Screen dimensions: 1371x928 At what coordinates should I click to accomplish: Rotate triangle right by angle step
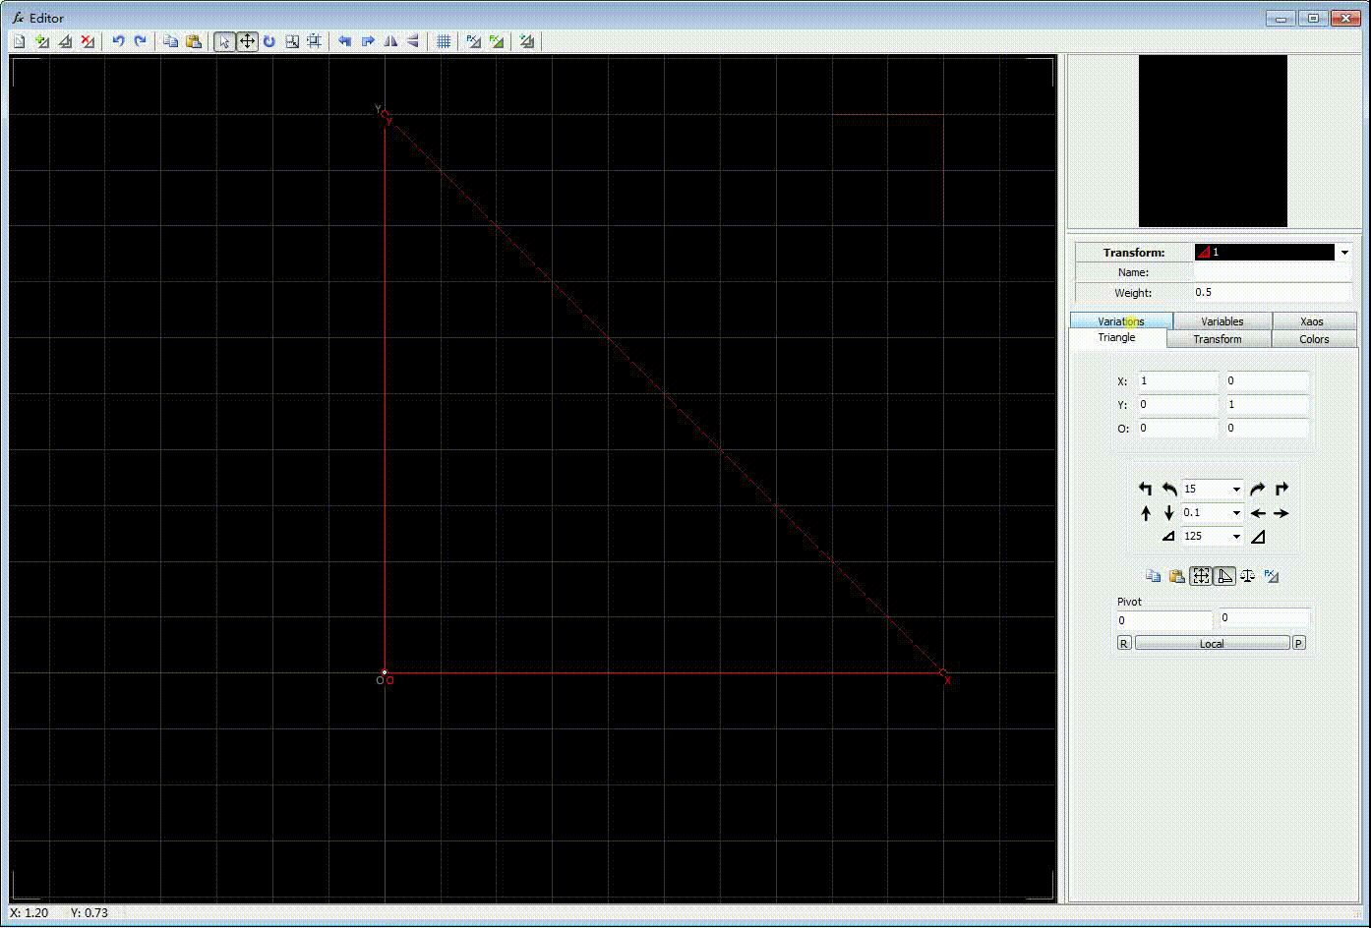1257,489
